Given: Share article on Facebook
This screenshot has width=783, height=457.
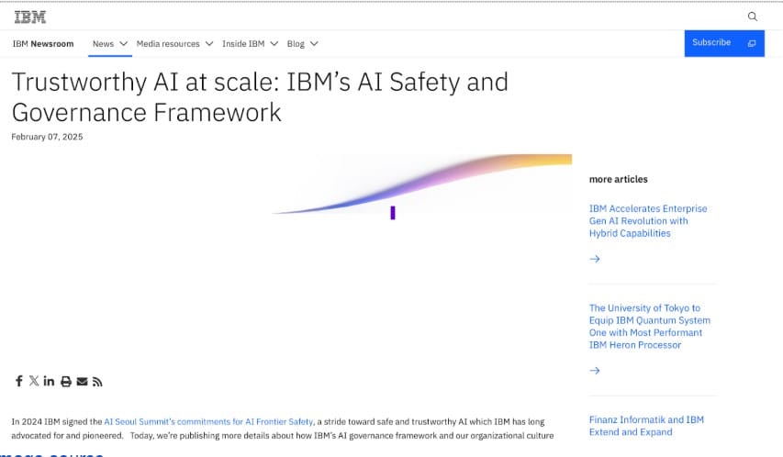Looking at the screenshot, I should [x=18, y=381].
